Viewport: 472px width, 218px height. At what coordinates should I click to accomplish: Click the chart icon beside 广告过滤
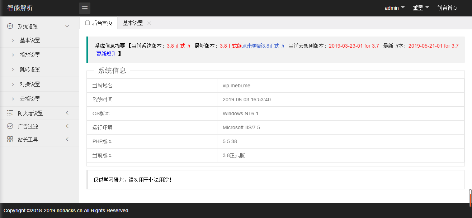click(x=10, y=126)
